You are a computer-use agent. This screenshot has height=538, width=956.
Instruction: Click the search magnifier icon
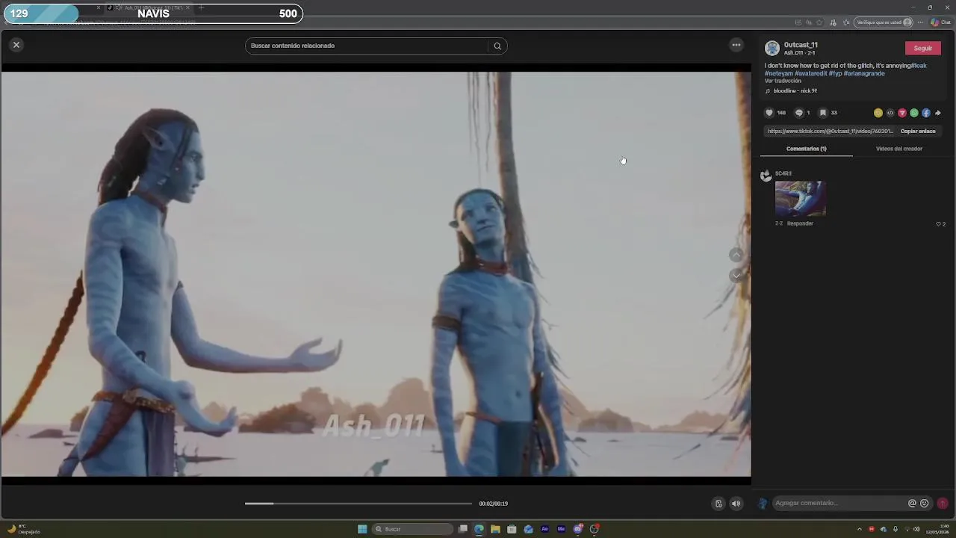pos(497,46)
